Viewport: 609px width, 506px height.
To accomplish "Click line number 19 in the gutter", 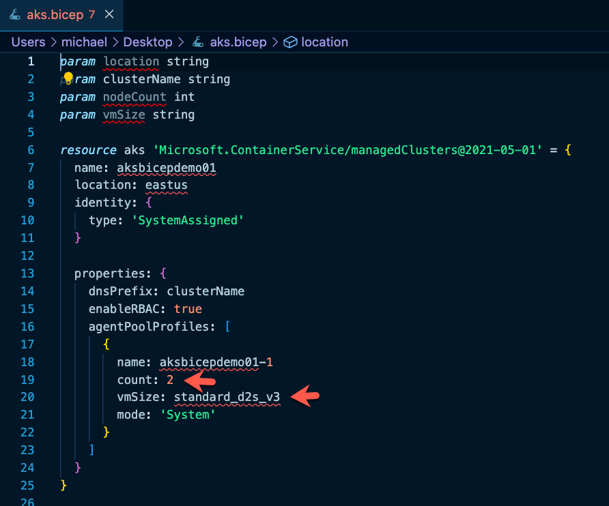I will tap(27, 380).
